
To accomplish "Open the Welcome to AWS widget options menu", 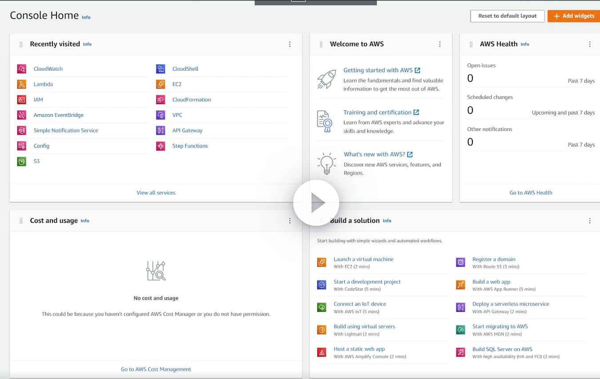I will pyautogui.click(x=440, y=44).
